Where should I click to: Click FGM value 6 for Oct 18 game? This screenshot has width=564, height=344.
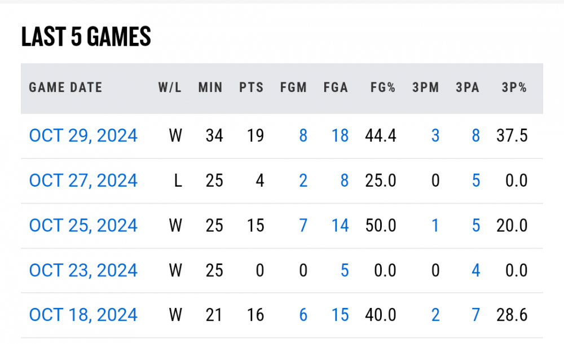[303, 315]
